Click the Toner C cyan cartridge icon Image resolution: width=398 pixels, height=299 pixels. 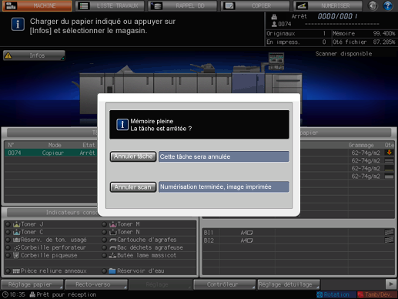click(16, 232)
